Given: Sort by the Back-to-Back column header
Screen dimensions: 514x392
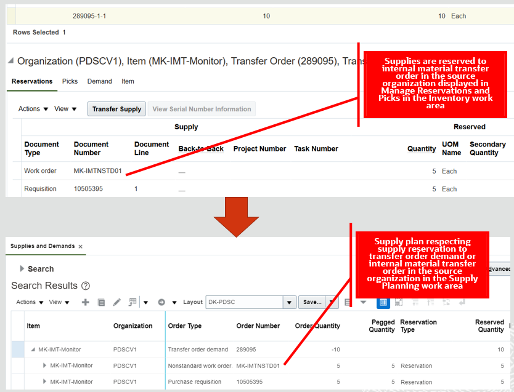Looking at the screenshot, I should pyautogui.click(x=201, y=148).
